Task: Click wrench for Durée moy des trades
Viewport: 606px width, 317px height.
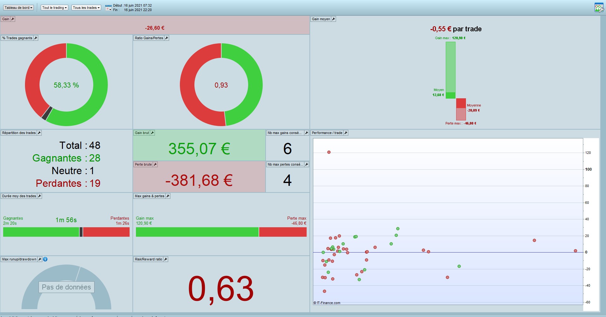Action: tap(40, 196)
